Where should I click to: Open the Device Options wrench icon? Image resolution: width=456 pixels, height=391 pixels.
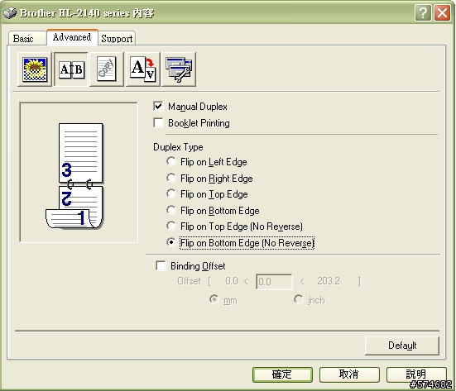pos(179,69)
